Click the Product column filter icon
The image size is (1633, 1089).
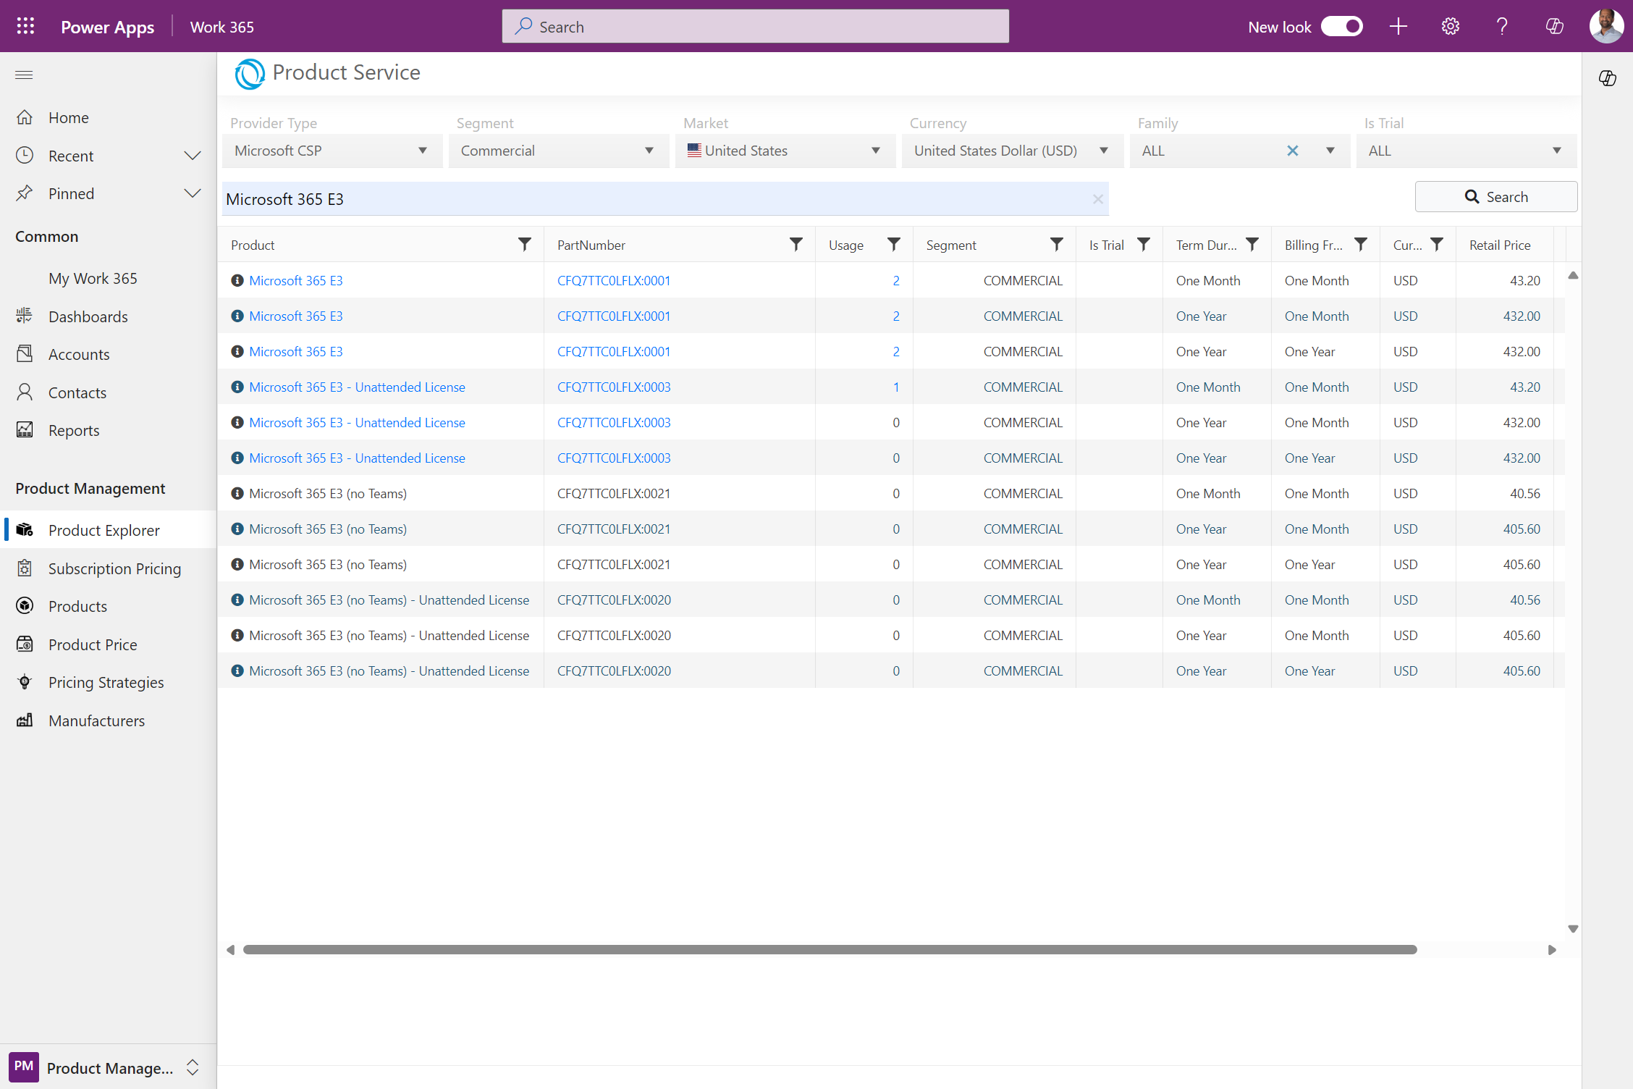coord(524,245)
